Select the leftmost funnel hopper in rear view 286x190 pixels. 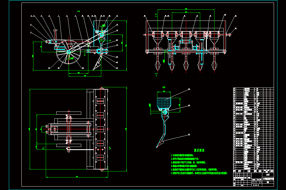[158, 38]
